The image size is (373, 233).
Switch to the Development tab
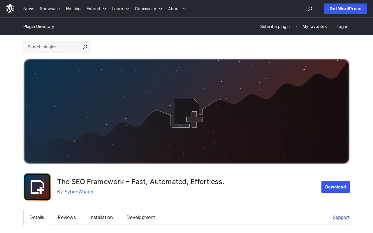[141, 217]
